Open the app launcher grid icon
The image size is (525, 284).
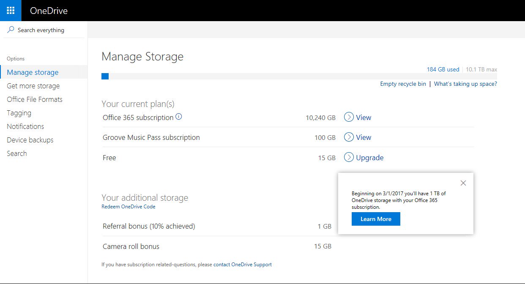11,11
